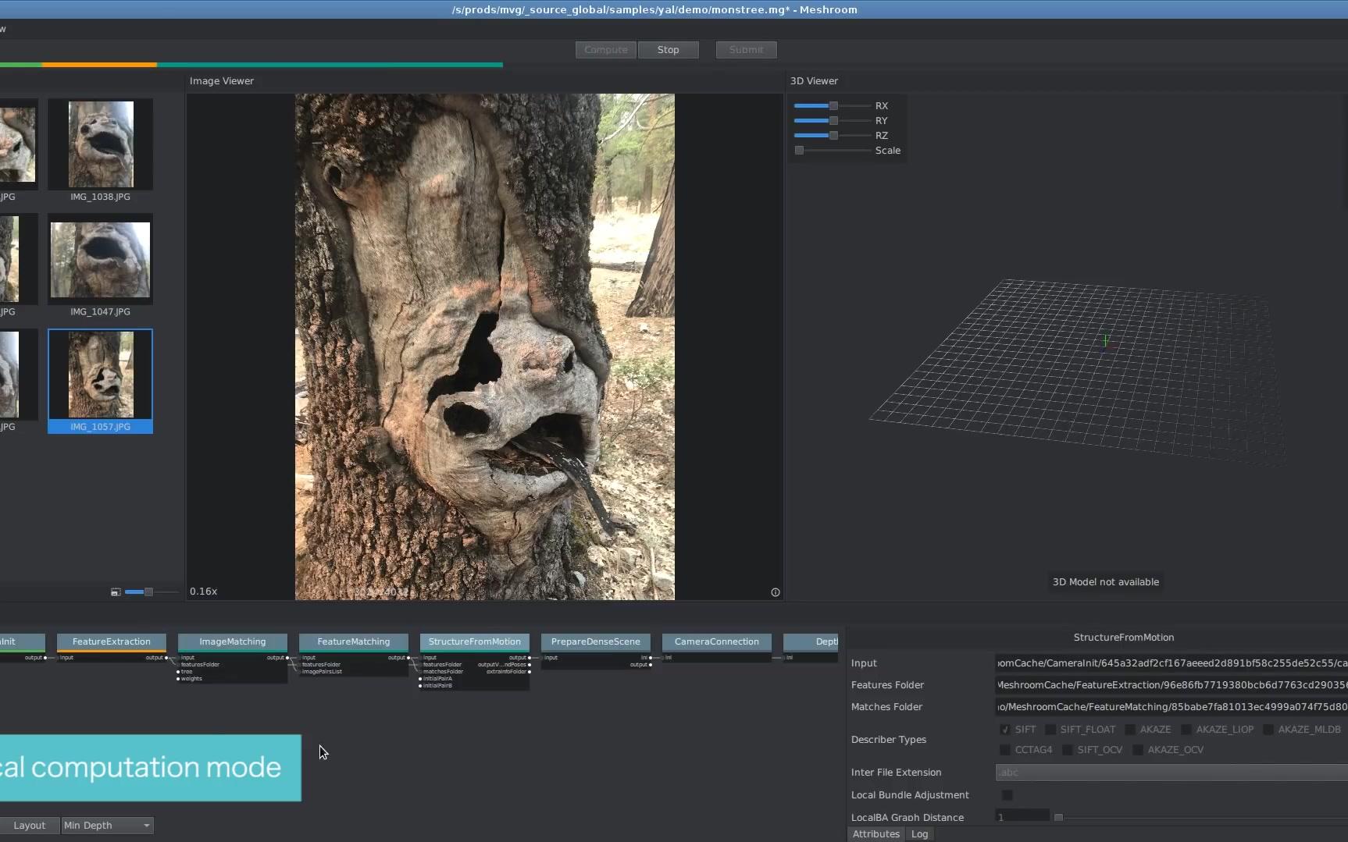Click the Features Folder path field
The height and width of the screenshot is (842, 1348).
1171,685
